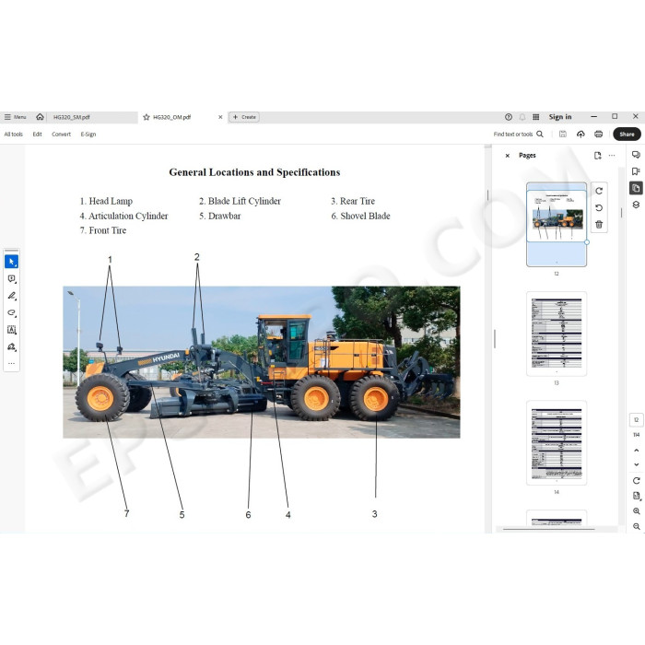Rotate view with the right rail icon
This screenshot has width=645, height=645.
point(637,480)
